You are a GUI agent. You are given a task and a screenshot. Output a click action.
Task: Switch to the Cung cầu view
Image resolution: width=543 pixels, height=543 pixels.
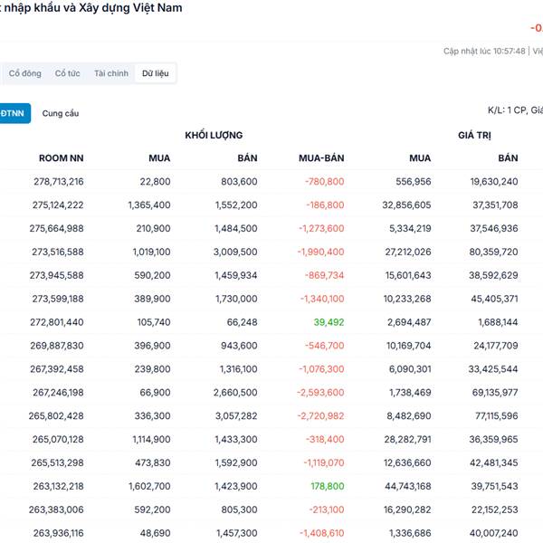(x=61, y=113)
